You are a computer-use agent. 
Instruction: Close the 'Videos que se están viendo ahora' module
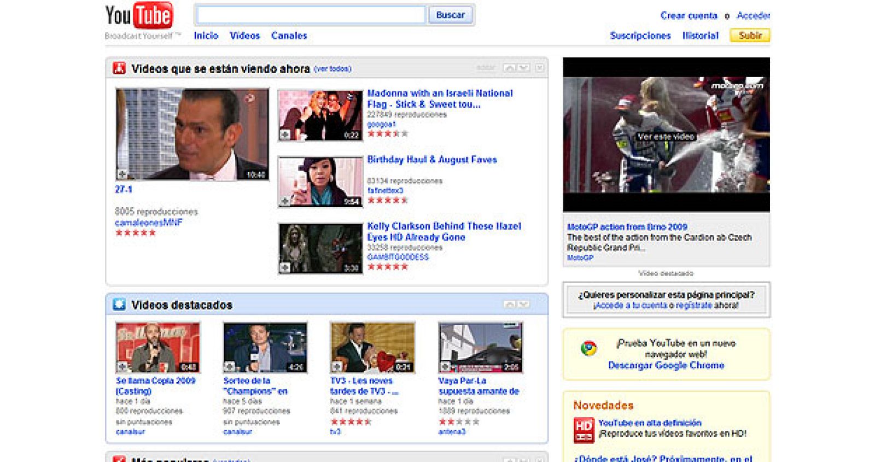tap(539, 68)
